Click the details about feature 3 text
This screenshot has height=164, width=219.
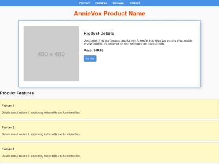point(41,156)
